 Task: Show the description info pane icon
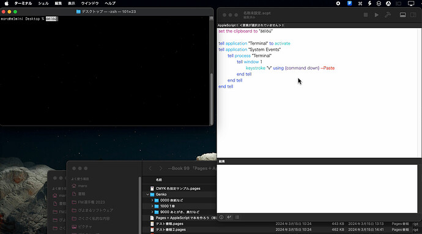[221, 217]
